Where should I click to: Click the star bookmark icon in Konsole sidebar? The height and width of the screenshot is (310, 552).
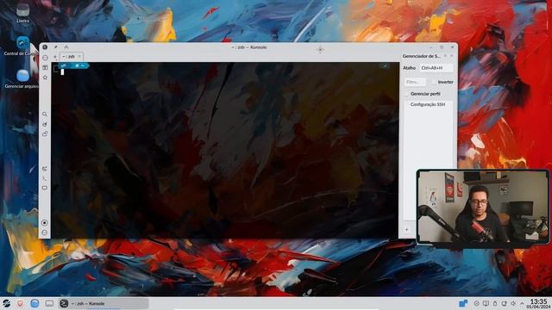45,77
